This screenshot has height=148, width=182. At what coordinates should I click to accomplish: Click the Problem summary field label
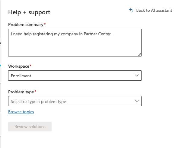[x=26, y=24]
